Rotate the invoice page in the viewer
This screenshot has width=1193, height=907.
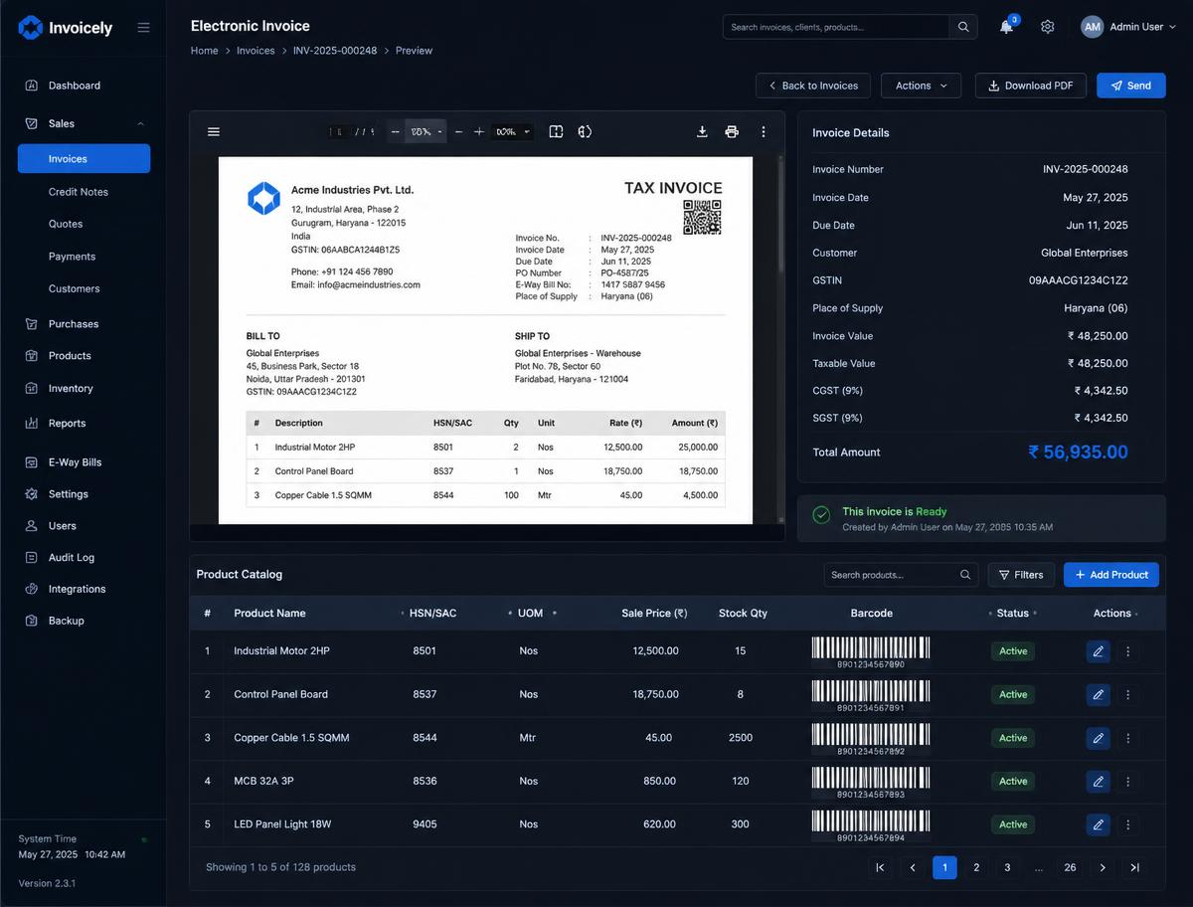585,131
